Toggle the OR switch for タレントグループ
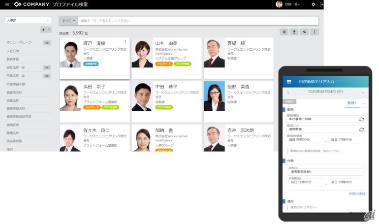This screenshot has width=379, height=224. click(47, 43)
